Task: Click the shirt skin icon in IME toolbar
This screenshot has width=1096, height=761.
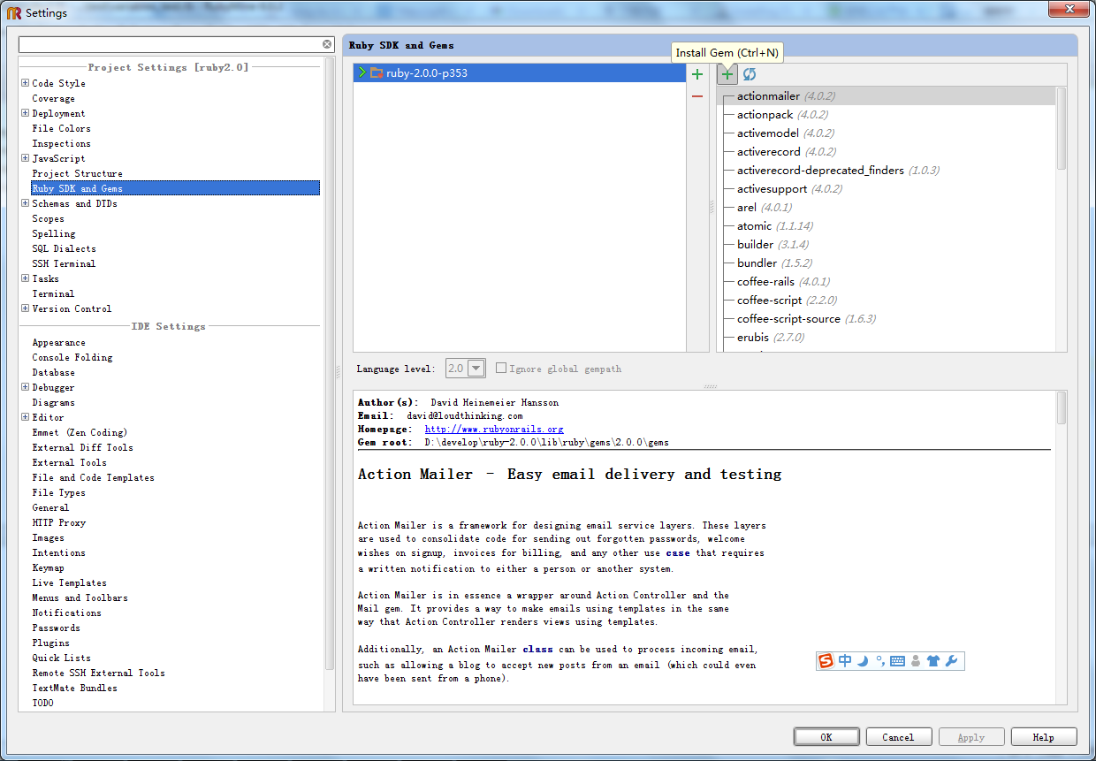Action: click(x=933, y=661)
